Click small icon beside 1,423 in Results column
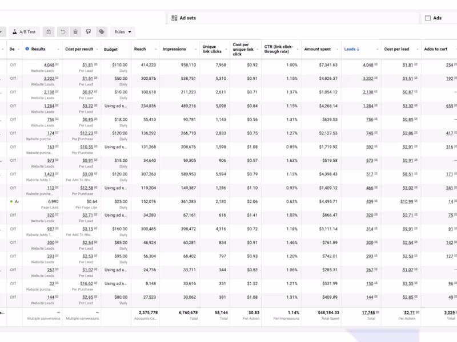 tap(57, 174)
